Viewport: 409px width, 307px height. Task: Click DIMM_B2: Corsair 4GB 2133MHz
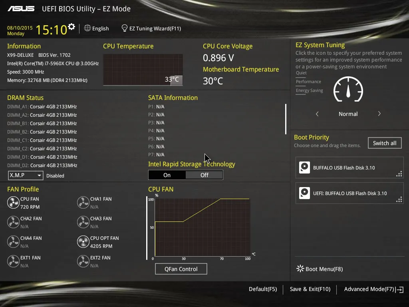pyautogui.click(x=42, y=132)
